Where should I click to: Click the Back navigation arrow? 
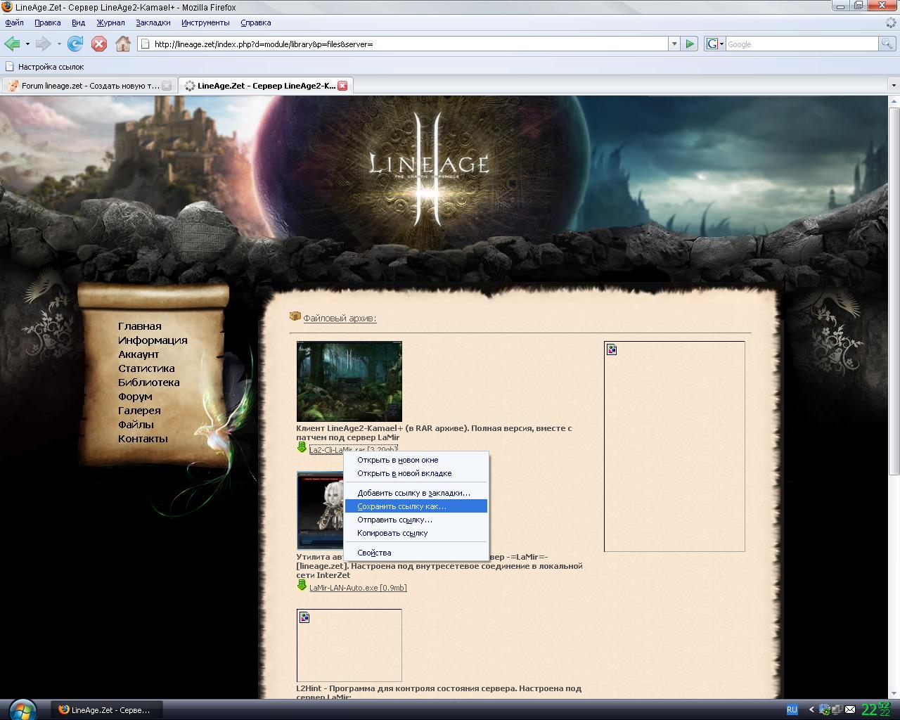[12, 44]
